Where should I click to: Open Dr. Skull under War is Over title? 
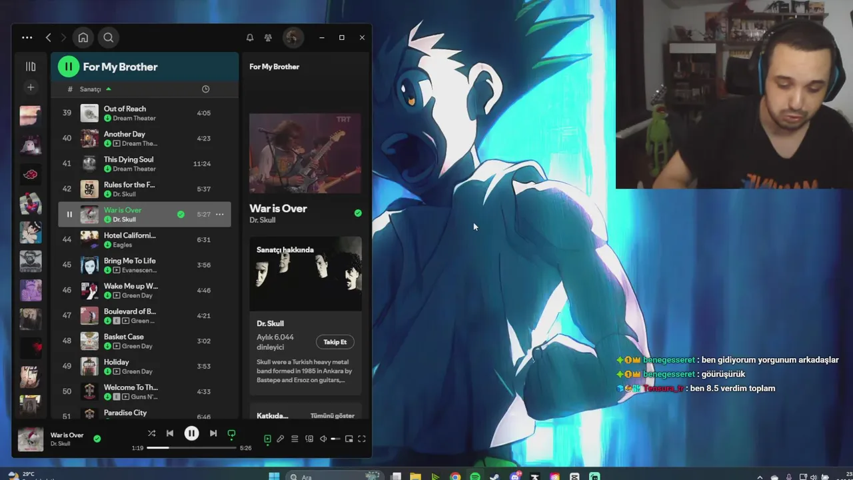263,220
